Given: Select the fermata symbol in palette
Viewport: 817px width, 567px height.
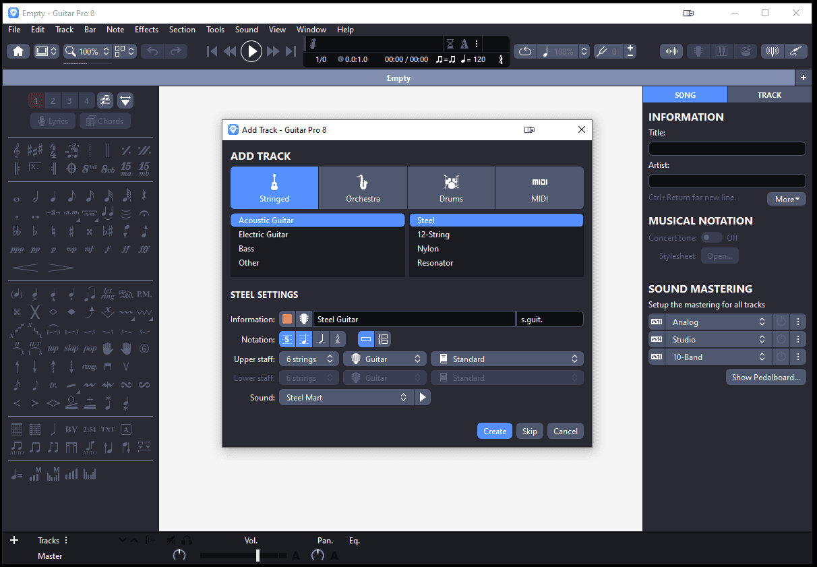Looking at the screenshot, I should pos(144,214).
